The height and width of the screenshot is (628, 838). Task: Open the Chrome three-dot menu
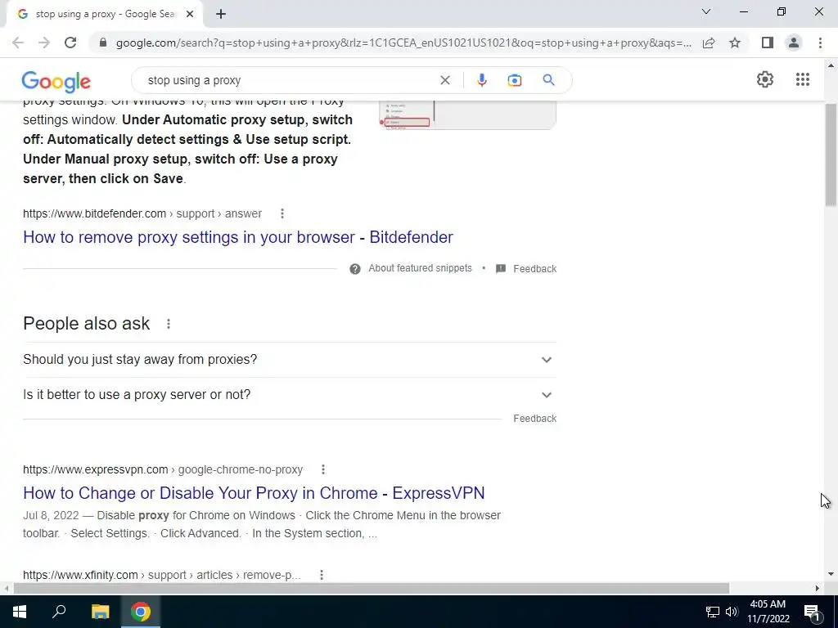coord(820,43)
